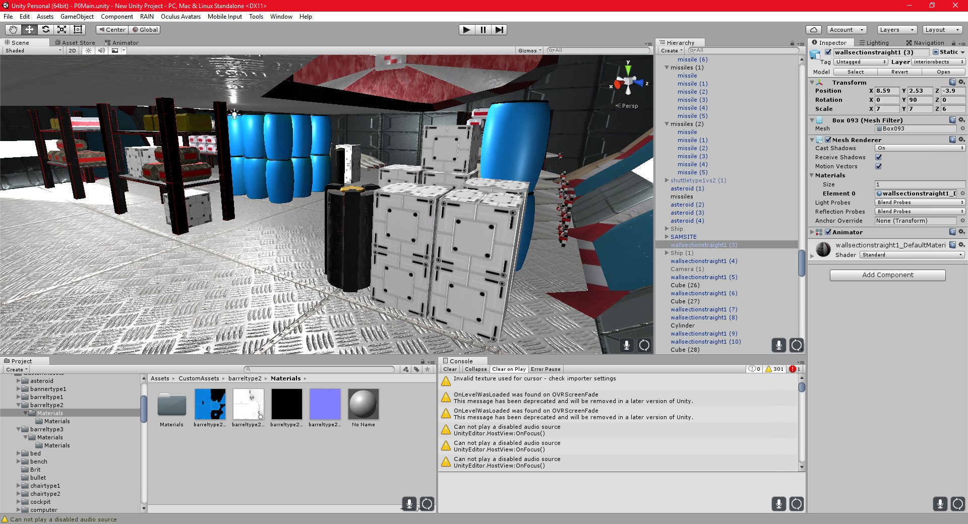Image resolution: width=968 pixels, height=524 pixels.
Task: Toggle Receive Shadows checkbox
Action: tap(878, 157)
